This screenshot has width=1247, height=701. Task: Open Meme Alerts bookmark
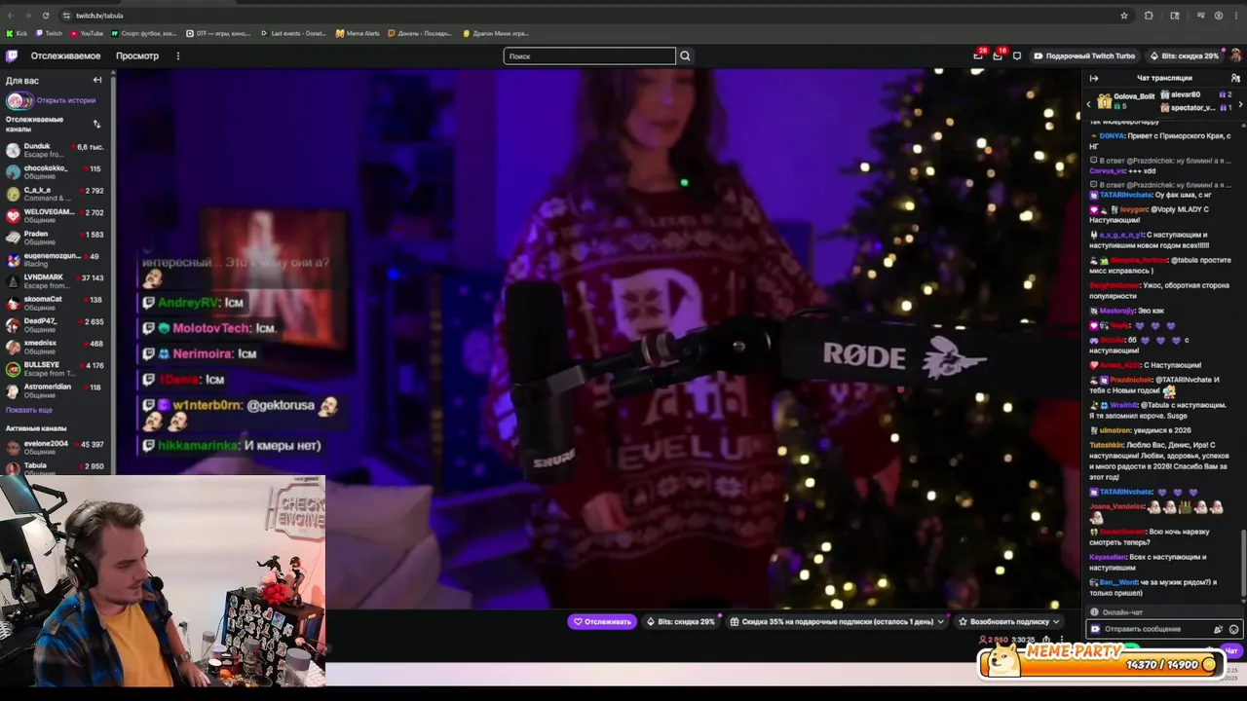[358, 33]
